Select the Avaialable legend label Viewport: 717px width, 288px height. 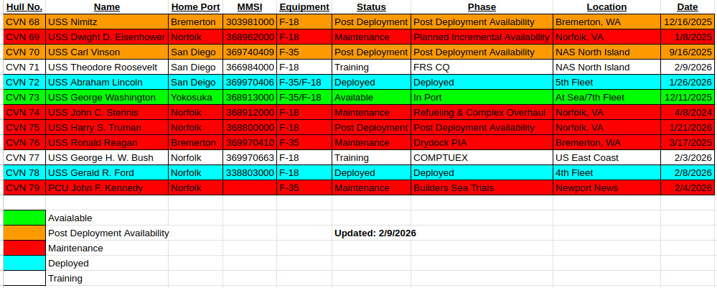70,218
